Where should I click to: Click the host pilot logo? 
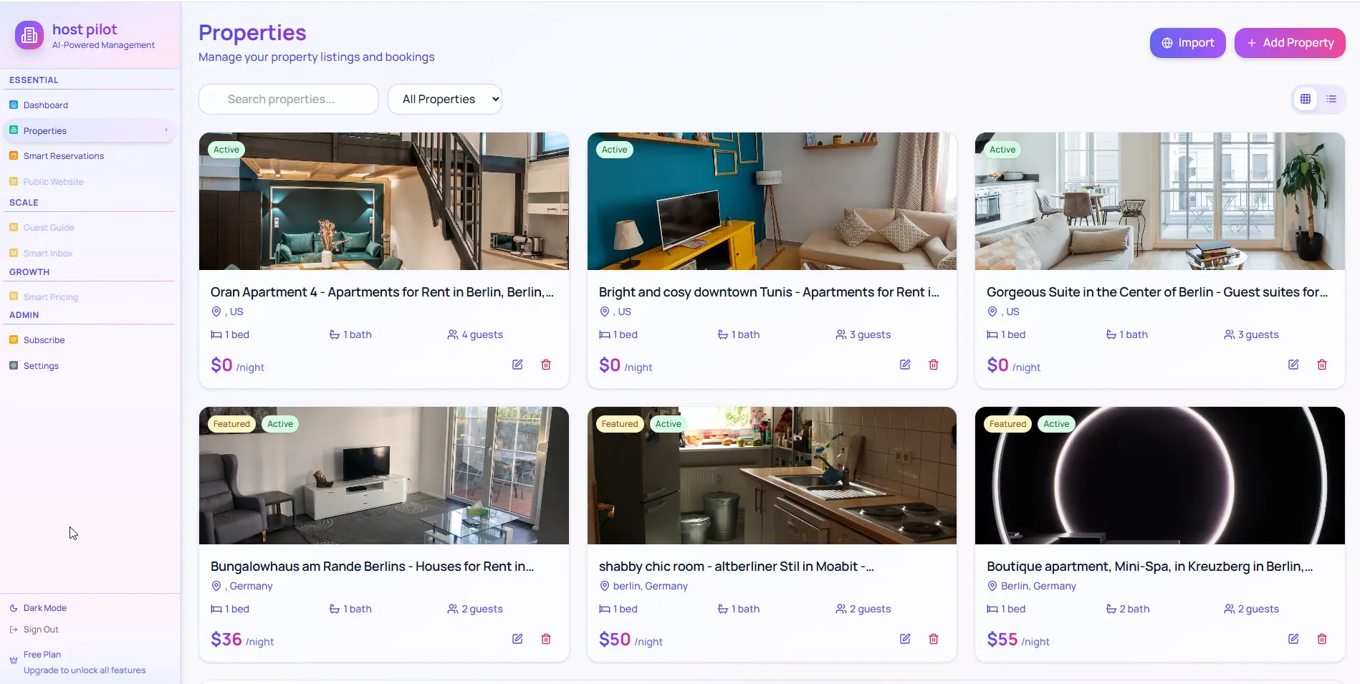[x=29, y=35]
